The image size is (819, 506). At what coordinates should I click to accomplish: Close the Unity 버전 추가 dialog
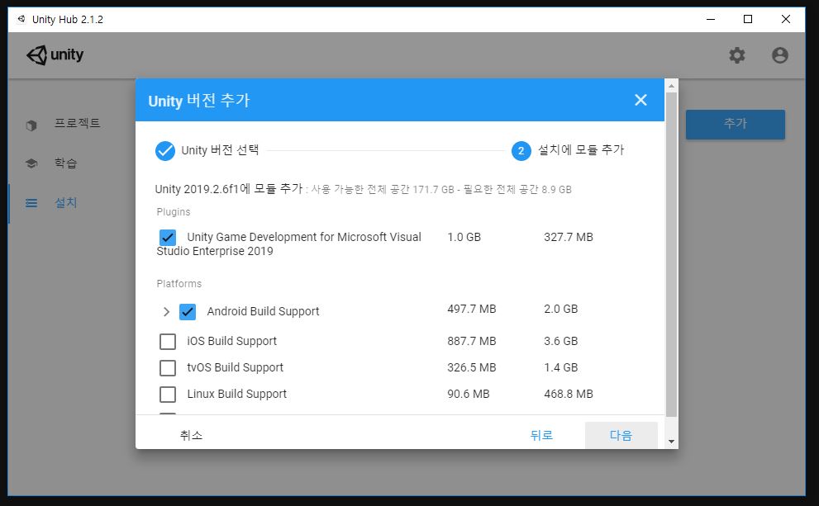tap(640, 100)
